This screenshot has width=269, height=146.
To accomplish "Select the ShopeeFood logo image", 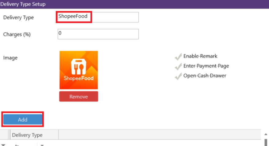I will [x=79, y=70].
